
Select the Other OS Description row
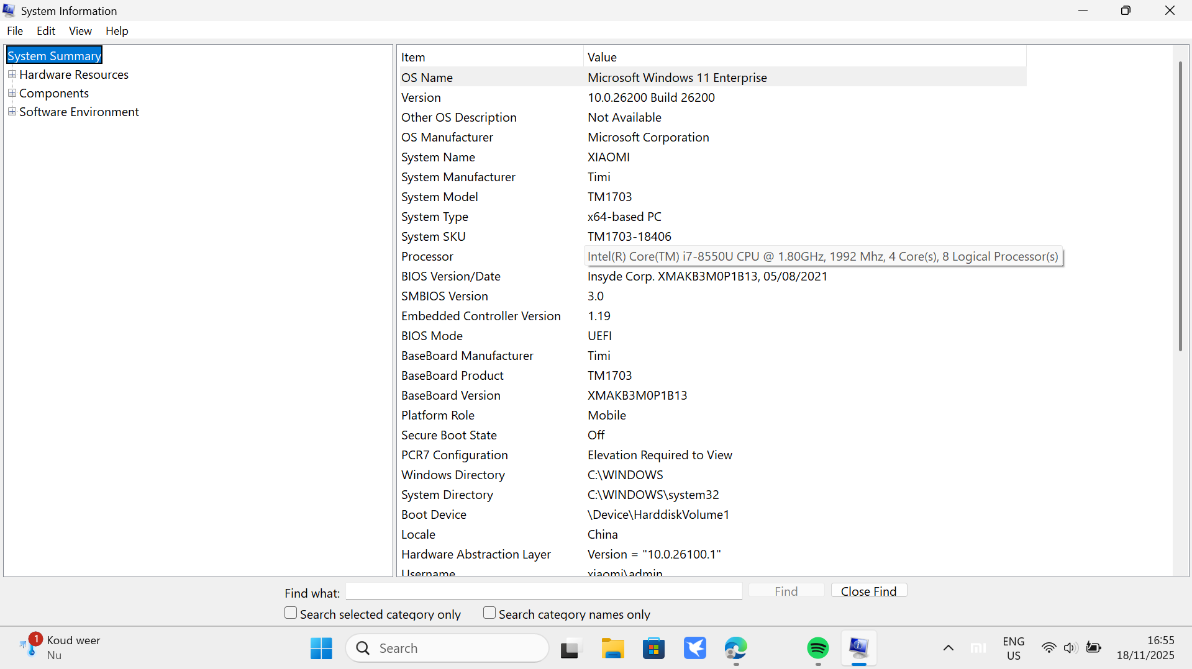[x=712, y=117]
